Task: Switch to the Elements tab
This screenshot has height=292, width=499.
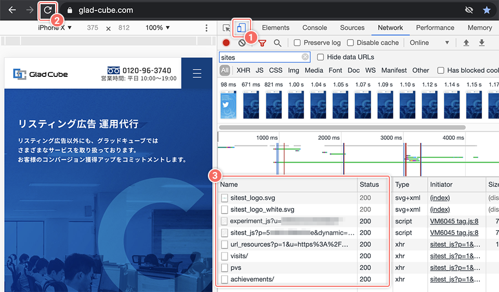Action: coord(275,28)
